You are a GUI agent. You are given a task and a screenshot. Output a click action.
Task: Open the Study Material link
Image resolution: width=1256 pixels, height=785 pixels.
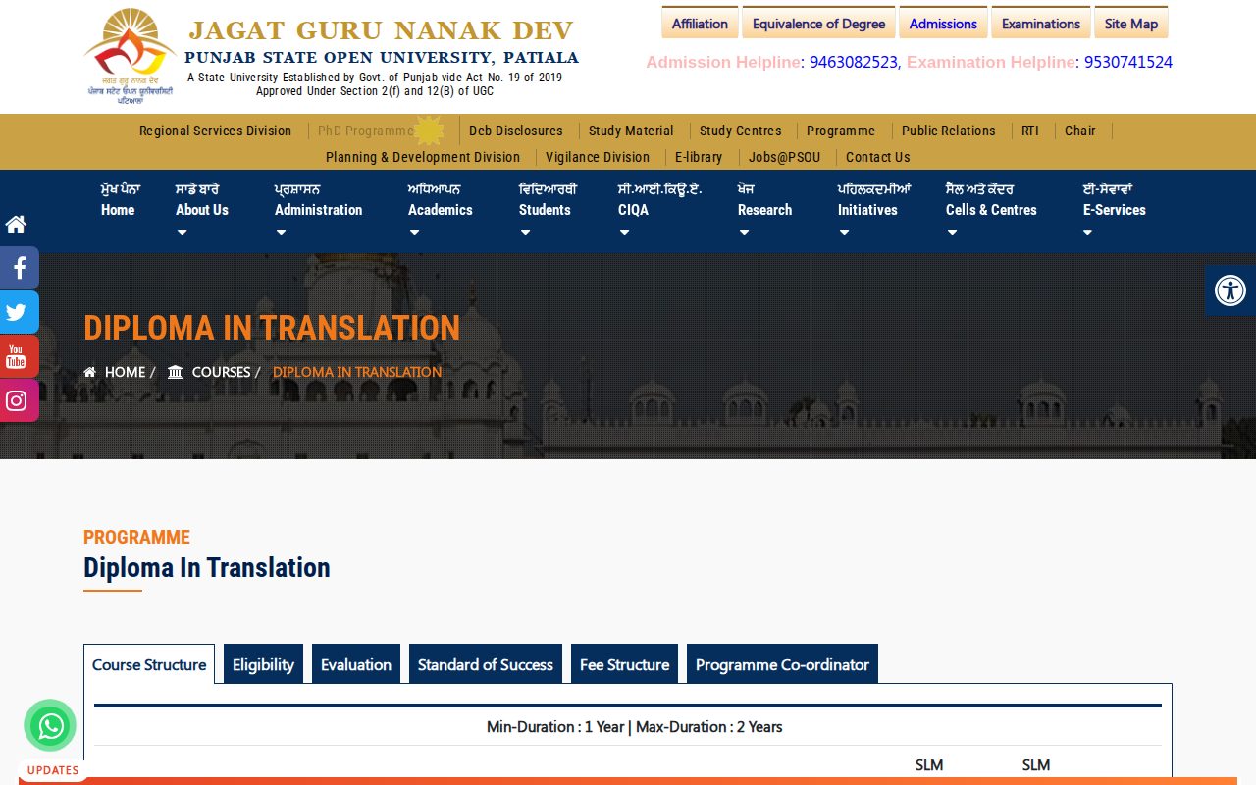pos(631,131)
